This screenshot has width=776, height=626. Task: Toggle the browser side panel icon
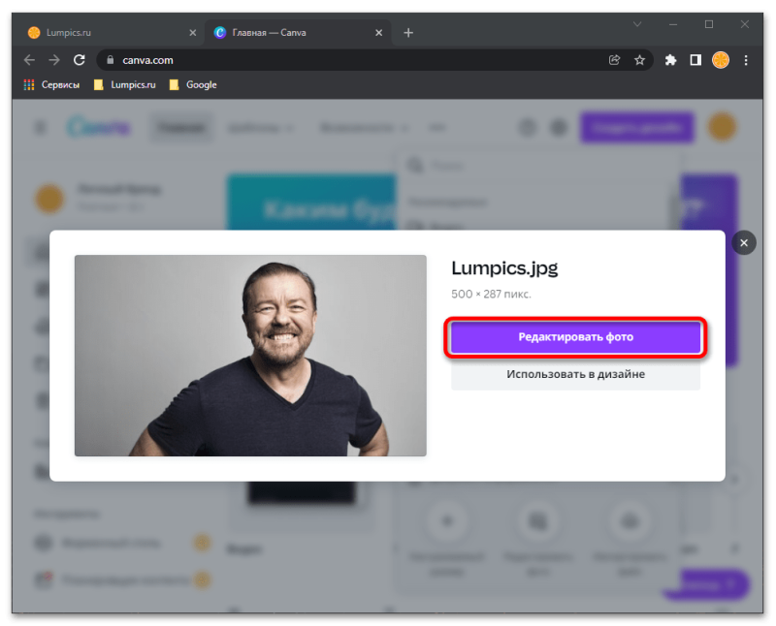coord(695,60)
